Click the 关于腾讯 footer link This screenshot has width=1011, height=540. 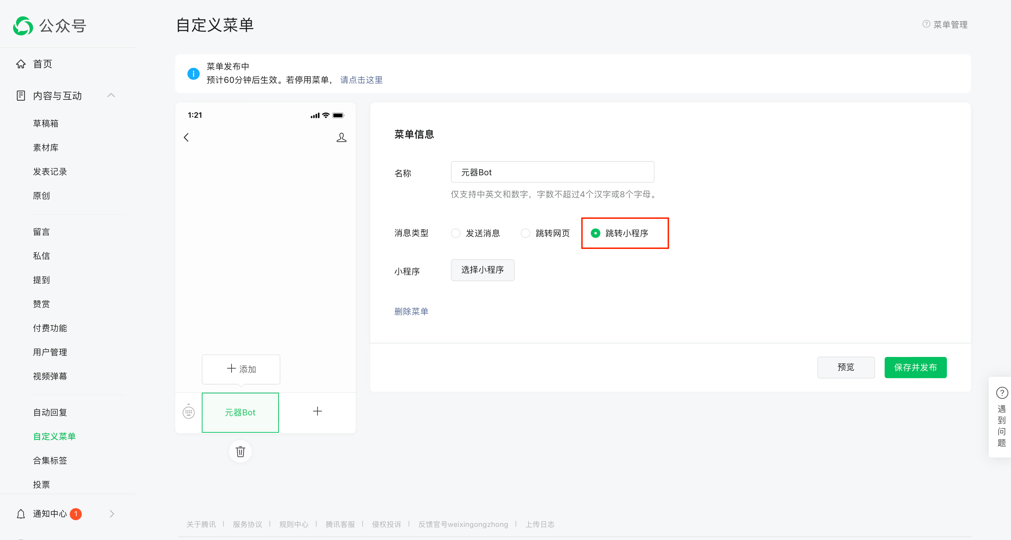tap(201, 524)
